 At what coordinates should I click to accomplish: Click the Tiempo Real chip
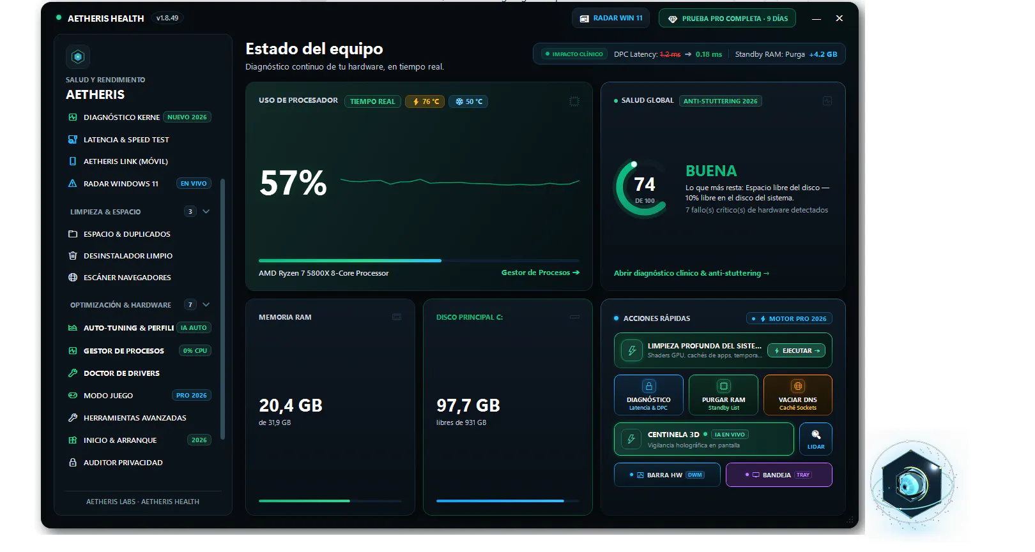(x=372, y=101)
